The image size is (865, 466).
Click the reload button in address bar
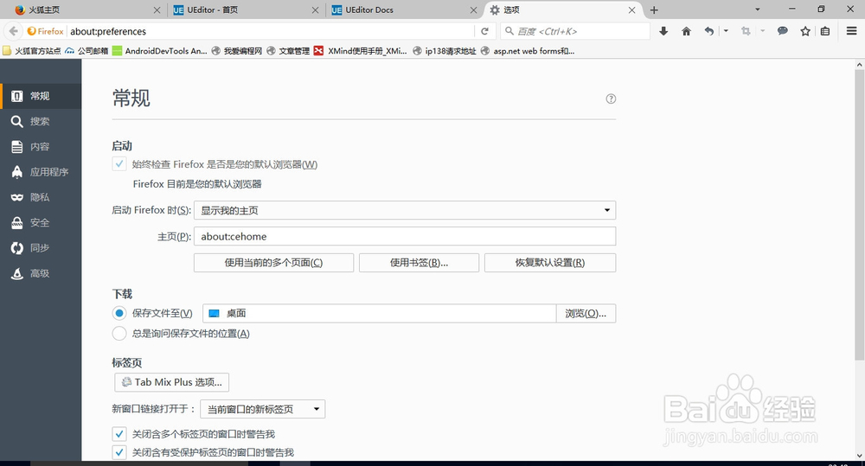pos(484,31)
